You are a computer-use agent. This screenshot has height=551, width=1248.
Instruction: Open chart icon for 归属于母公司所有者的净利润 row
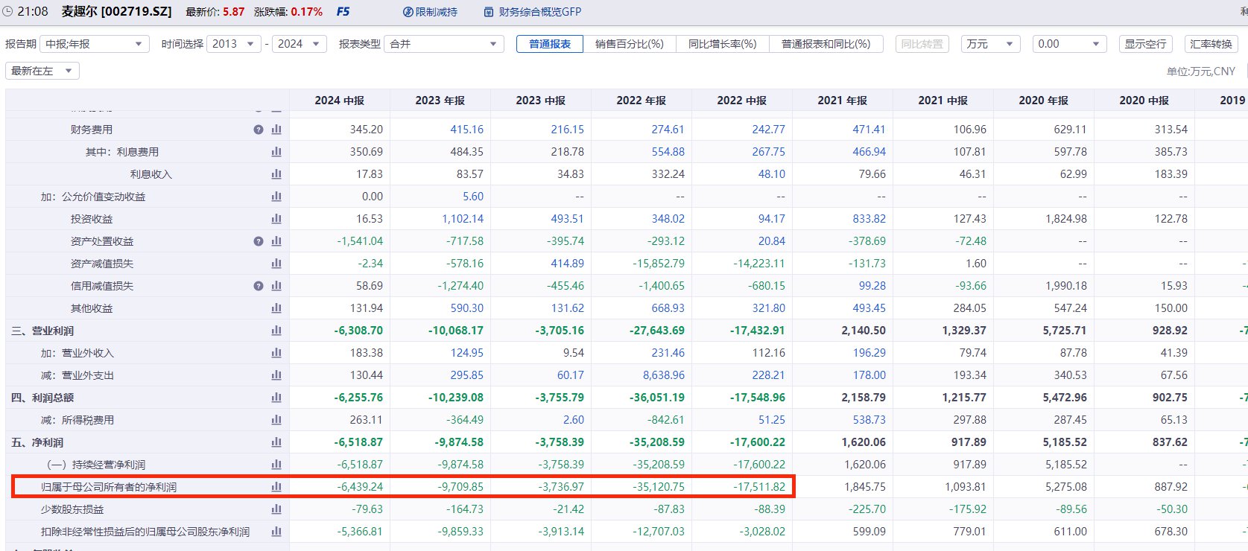(276, 487)
